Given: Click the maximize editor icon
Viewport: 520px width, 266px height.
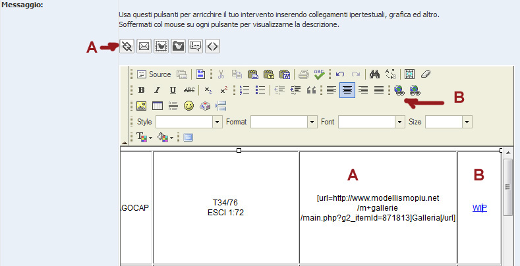Looking at the screenshot, I should point(188,138).
